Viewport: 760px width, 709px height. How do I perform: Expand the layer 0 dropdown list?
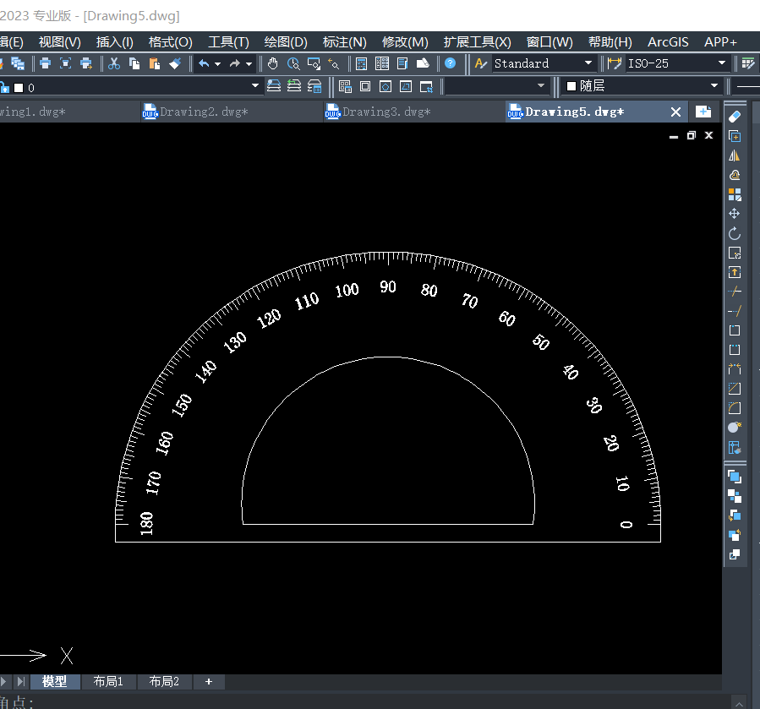255,86
